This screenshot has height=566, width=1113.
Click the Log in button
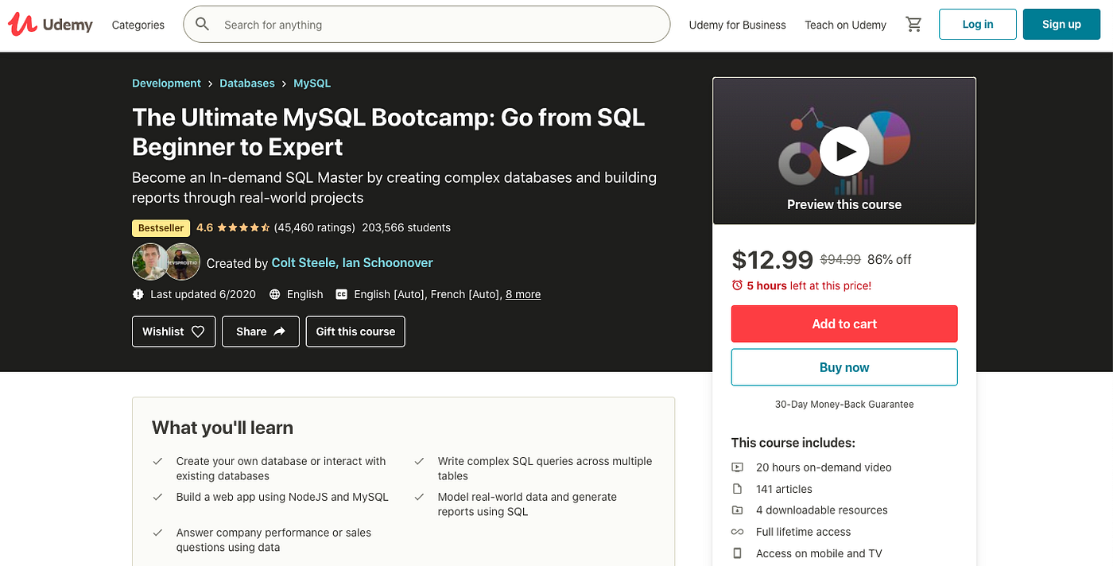coord(977,25)
